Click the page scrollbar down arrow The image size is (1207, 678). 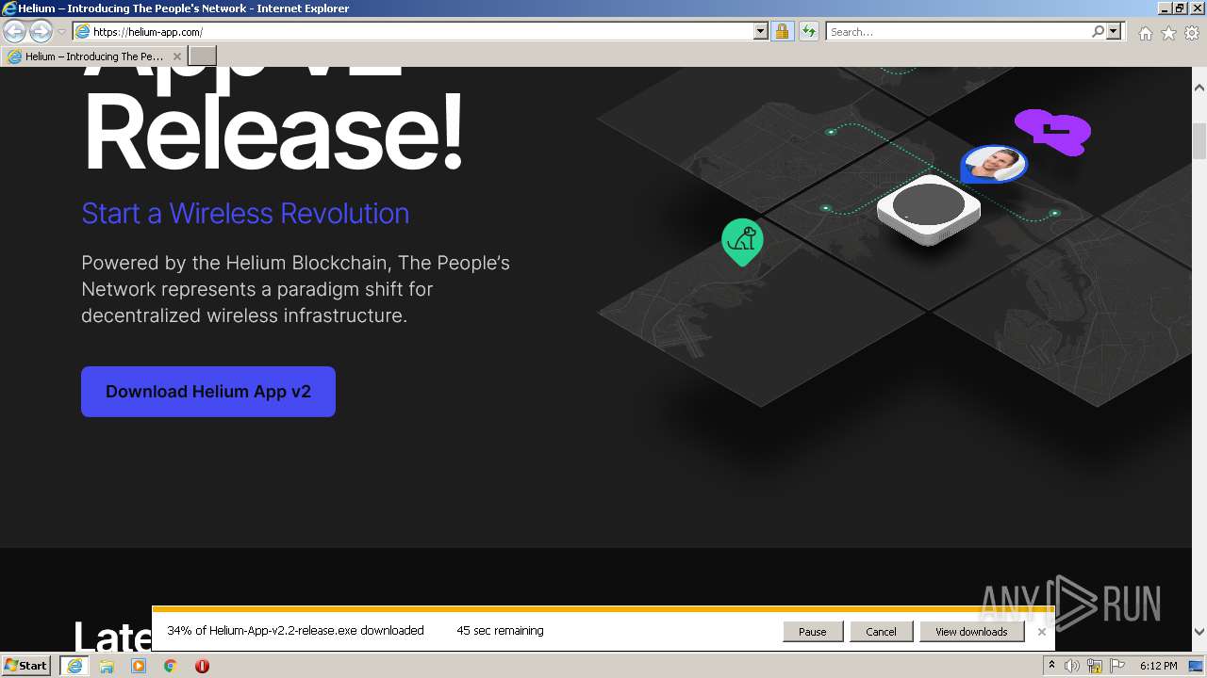[x=1199, y=632]
